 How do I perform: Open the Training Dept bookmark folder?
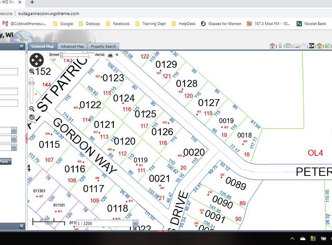pos(151,24)
